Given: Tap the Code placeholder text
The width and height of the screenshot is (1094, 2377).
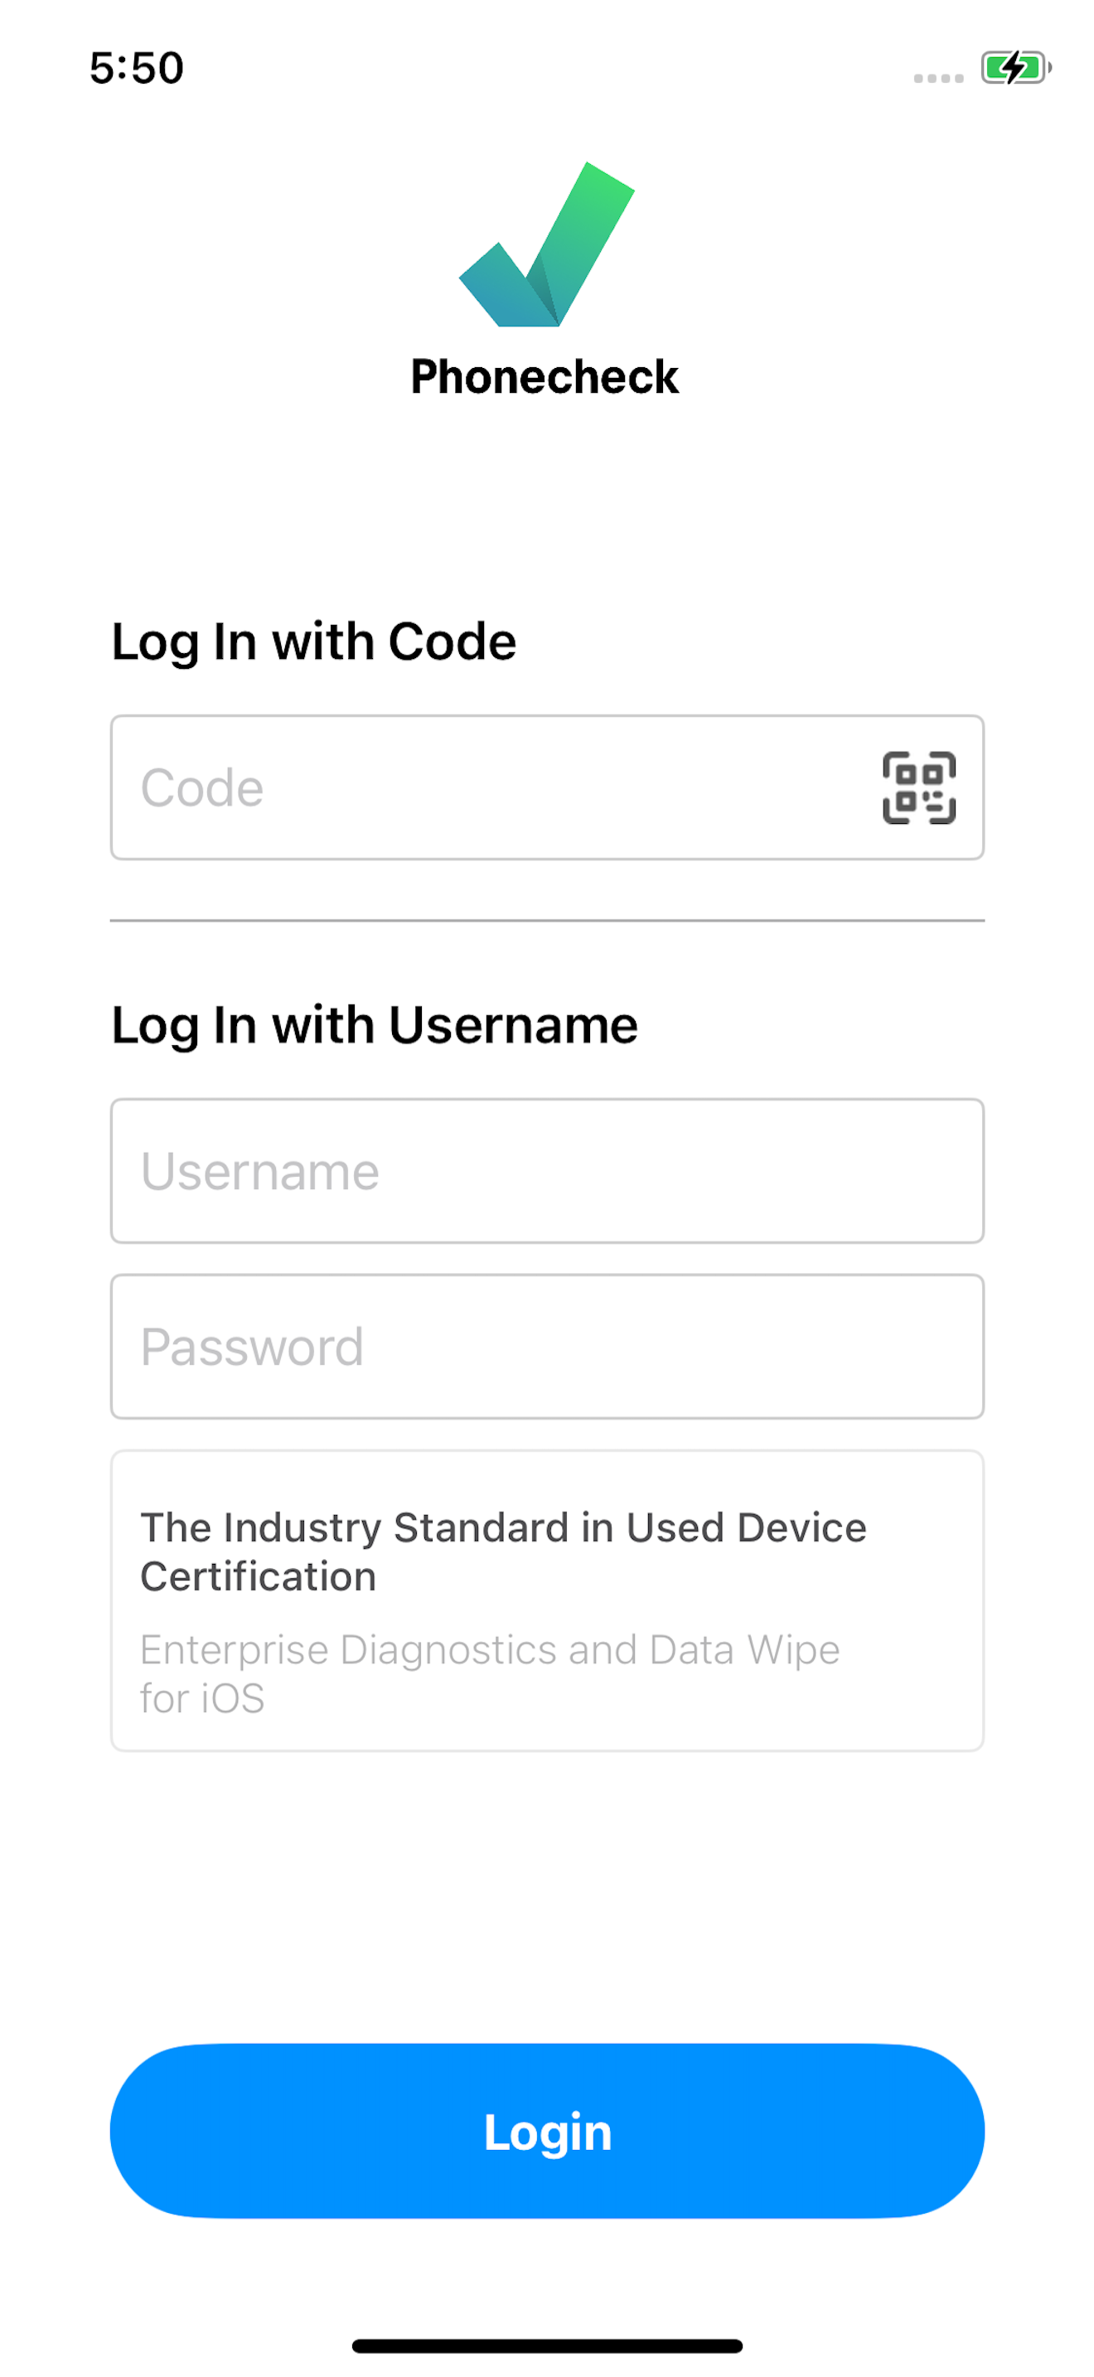Looking at the screenshot, I should click(x=202, y=788).
